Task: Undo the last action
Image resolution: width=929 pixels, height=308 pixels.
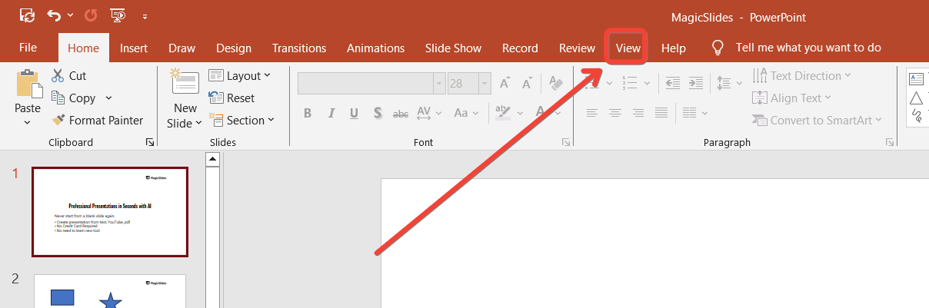Action: tap(55, 15)
